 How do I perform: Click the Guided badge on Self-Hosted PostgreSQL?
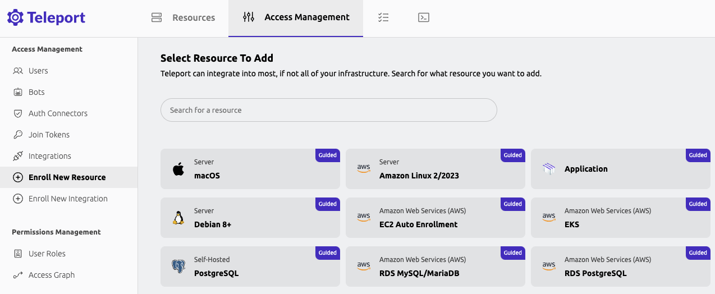pos(328,253)
